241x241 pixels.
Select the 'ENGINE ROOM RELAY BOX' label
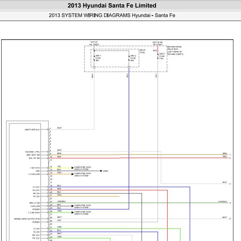tap(174, 48)
